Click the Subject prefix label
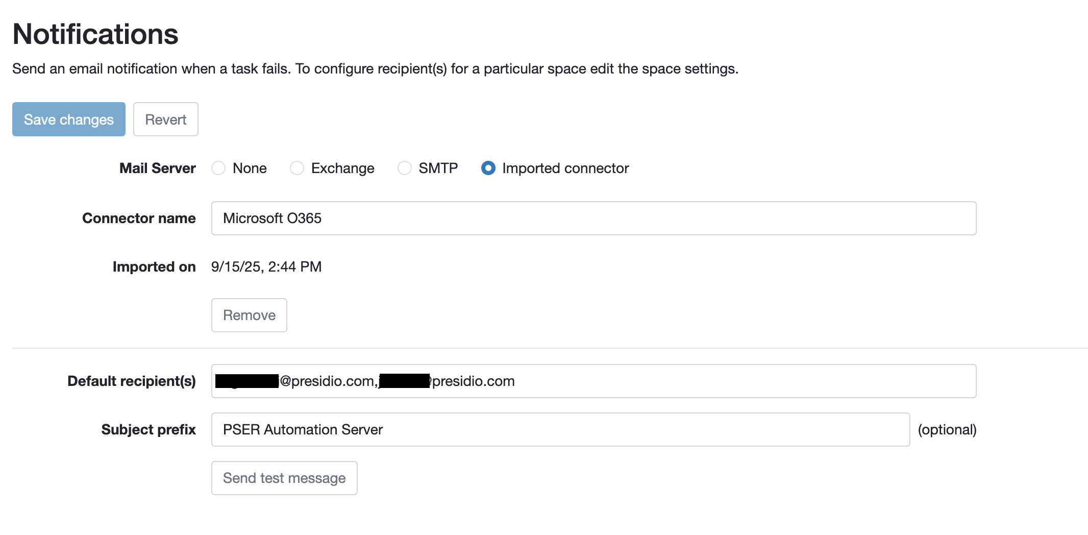The height and width of the screenshot is (535, 1088). tap(148, 430)
